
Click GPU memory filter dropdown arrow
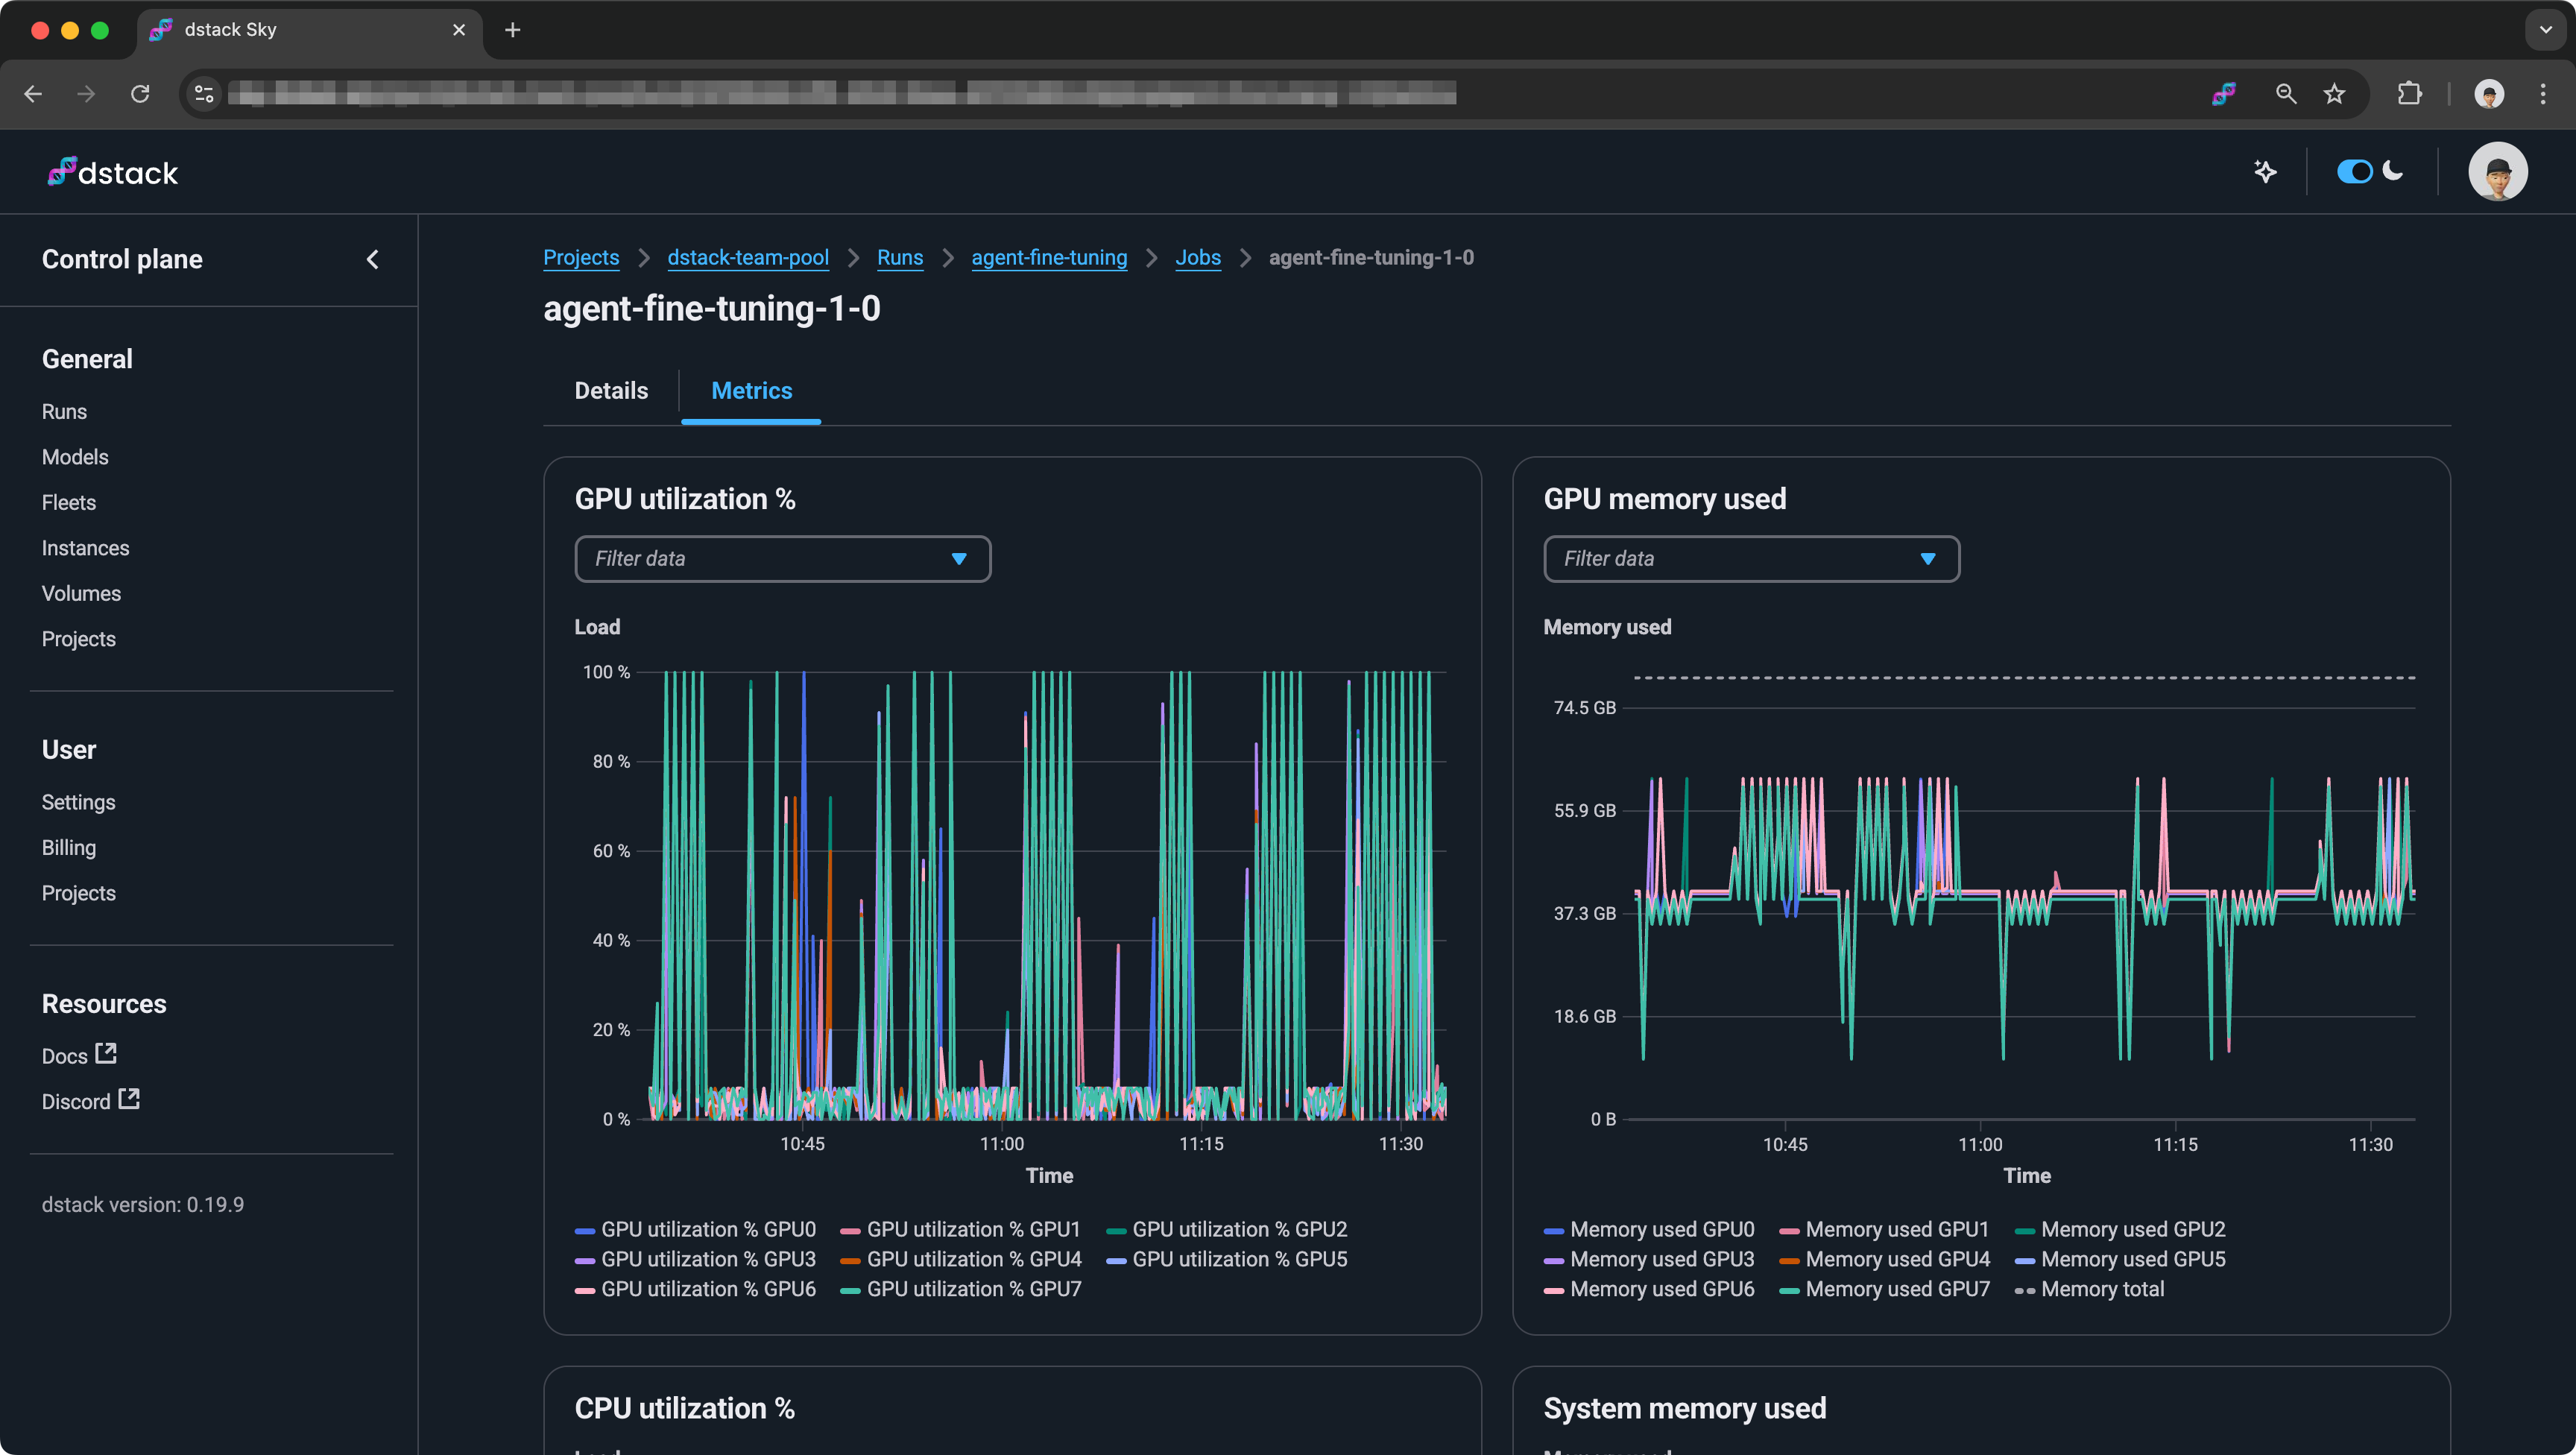(1928, 559)
